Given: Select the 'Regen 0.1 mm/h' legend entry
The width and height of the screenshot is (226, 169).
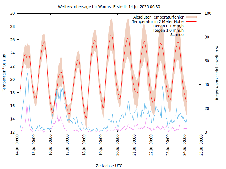Looking at the screenshot, I should pyautogui.click(x=168, y=26).
